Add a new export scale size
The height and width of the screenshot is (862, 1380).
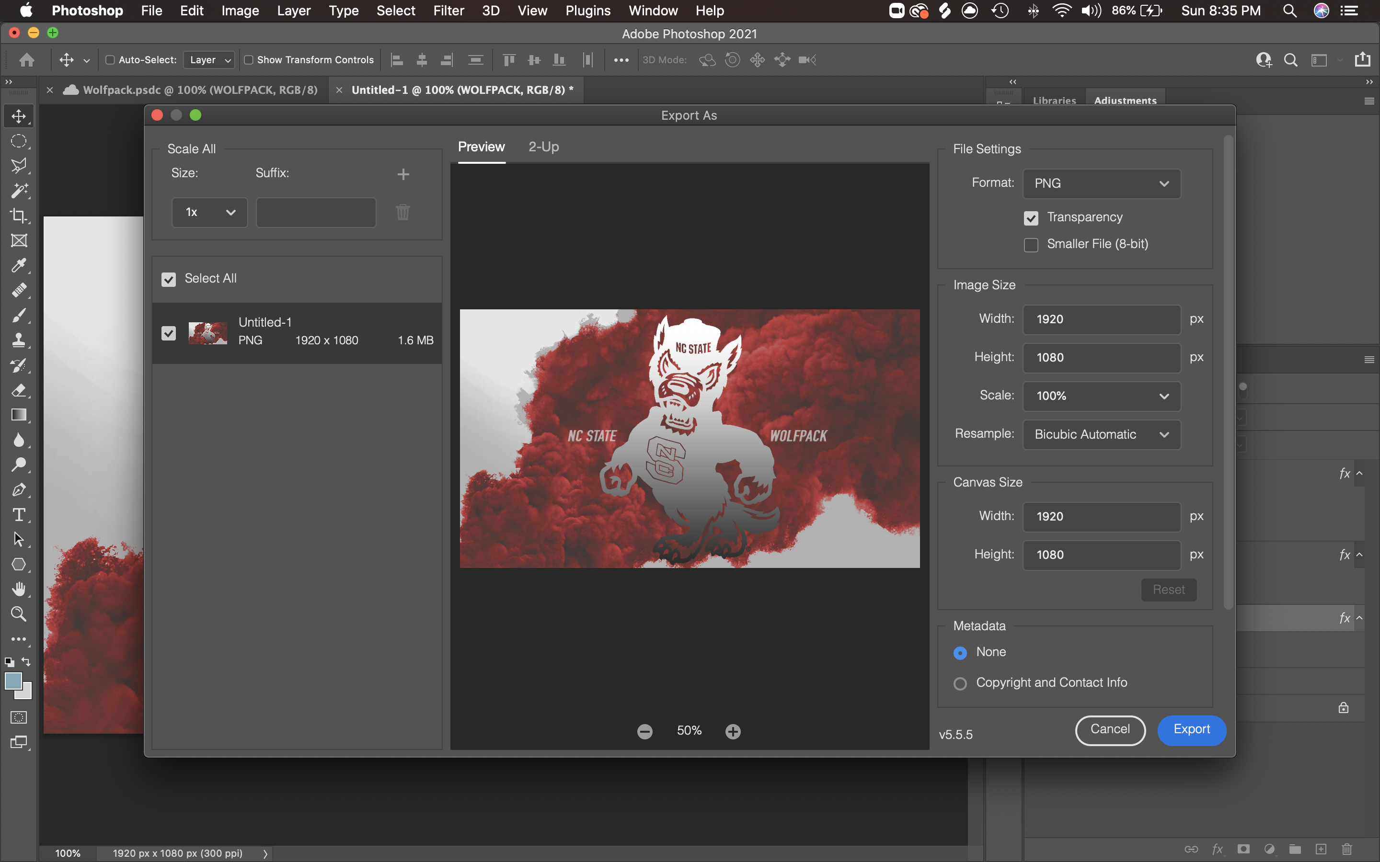pos(403,174)
